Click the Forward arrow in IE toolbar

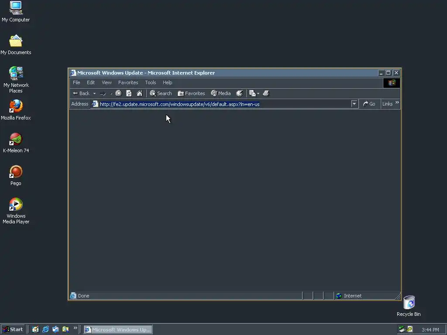(x=103, y=93)
